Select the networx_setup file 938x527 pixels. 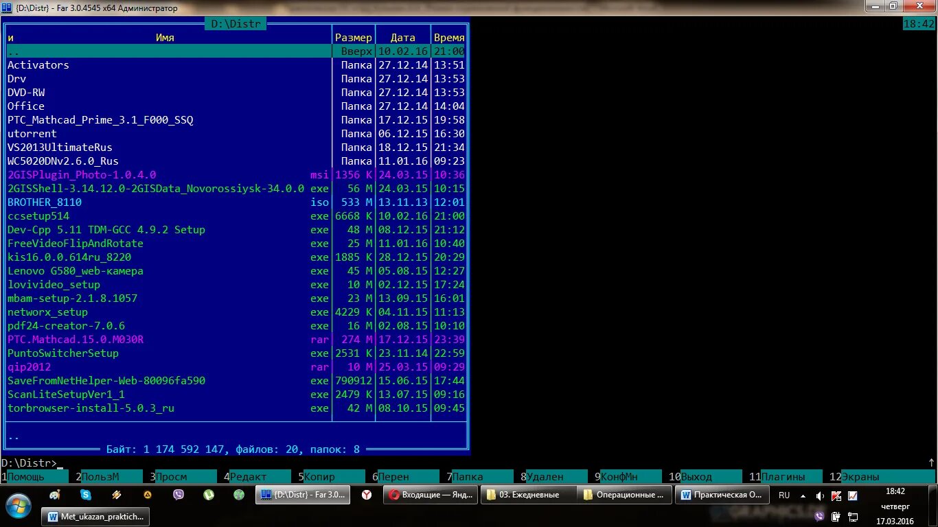pos(236,312)
